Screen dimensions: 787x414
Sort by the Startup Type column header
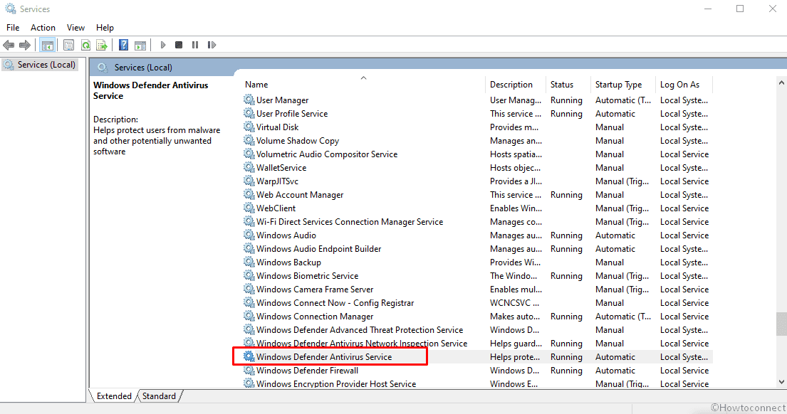pyautogui.click(x=618, y=84)
